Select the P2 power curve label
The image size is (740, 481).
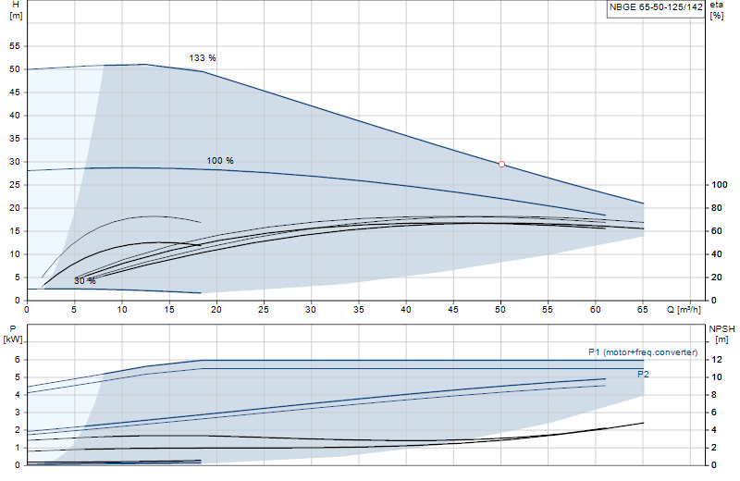click(643, 375)
